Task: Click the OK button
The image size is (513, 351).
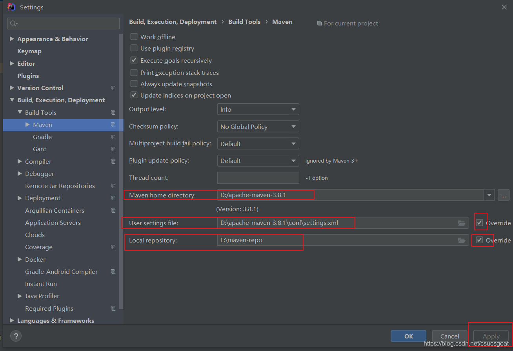Action: (409, 336)
